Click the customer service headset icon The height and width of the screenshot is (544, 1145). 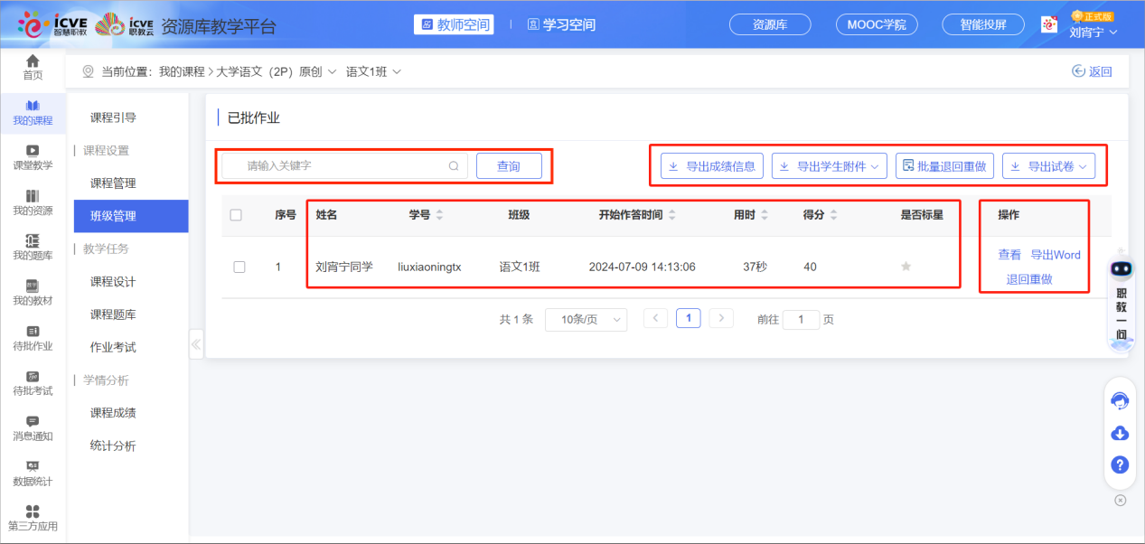pyautogui.click(x=1120, y=399)
